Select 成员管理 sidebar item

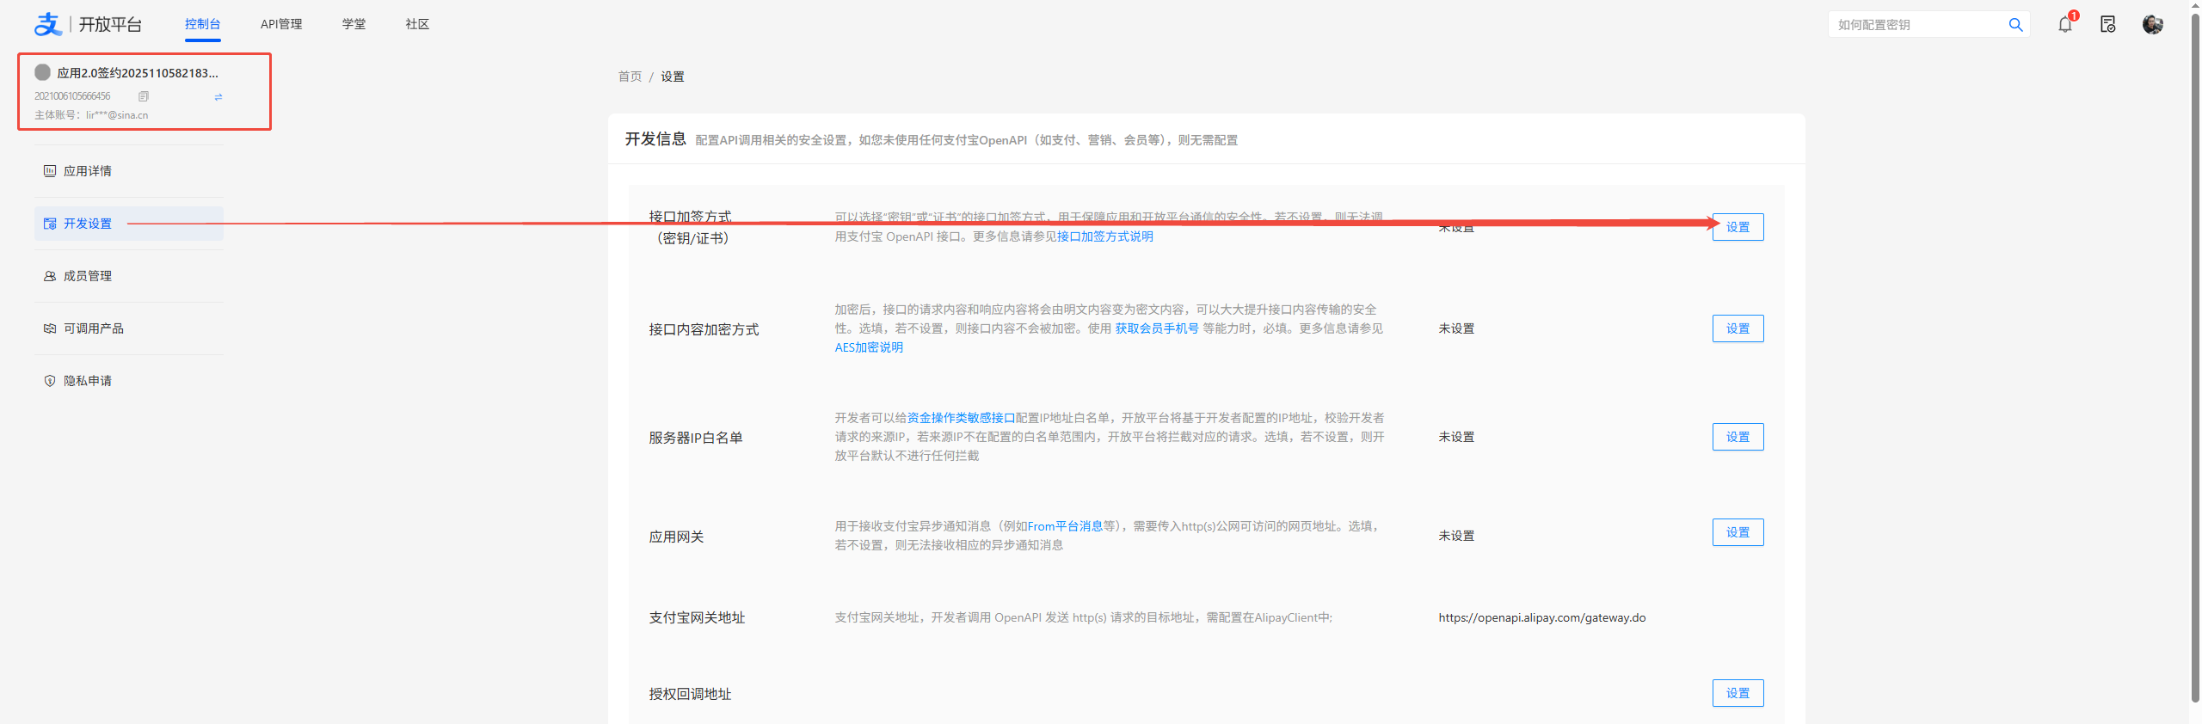pyautogui.click(x=88, y=276)
